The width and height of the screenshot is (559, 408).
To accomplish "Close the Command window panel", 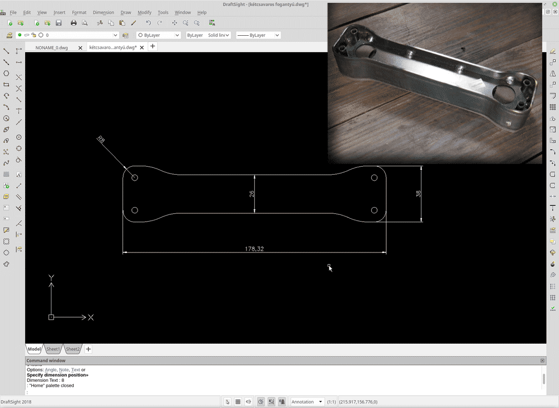I will coord(542,360).
